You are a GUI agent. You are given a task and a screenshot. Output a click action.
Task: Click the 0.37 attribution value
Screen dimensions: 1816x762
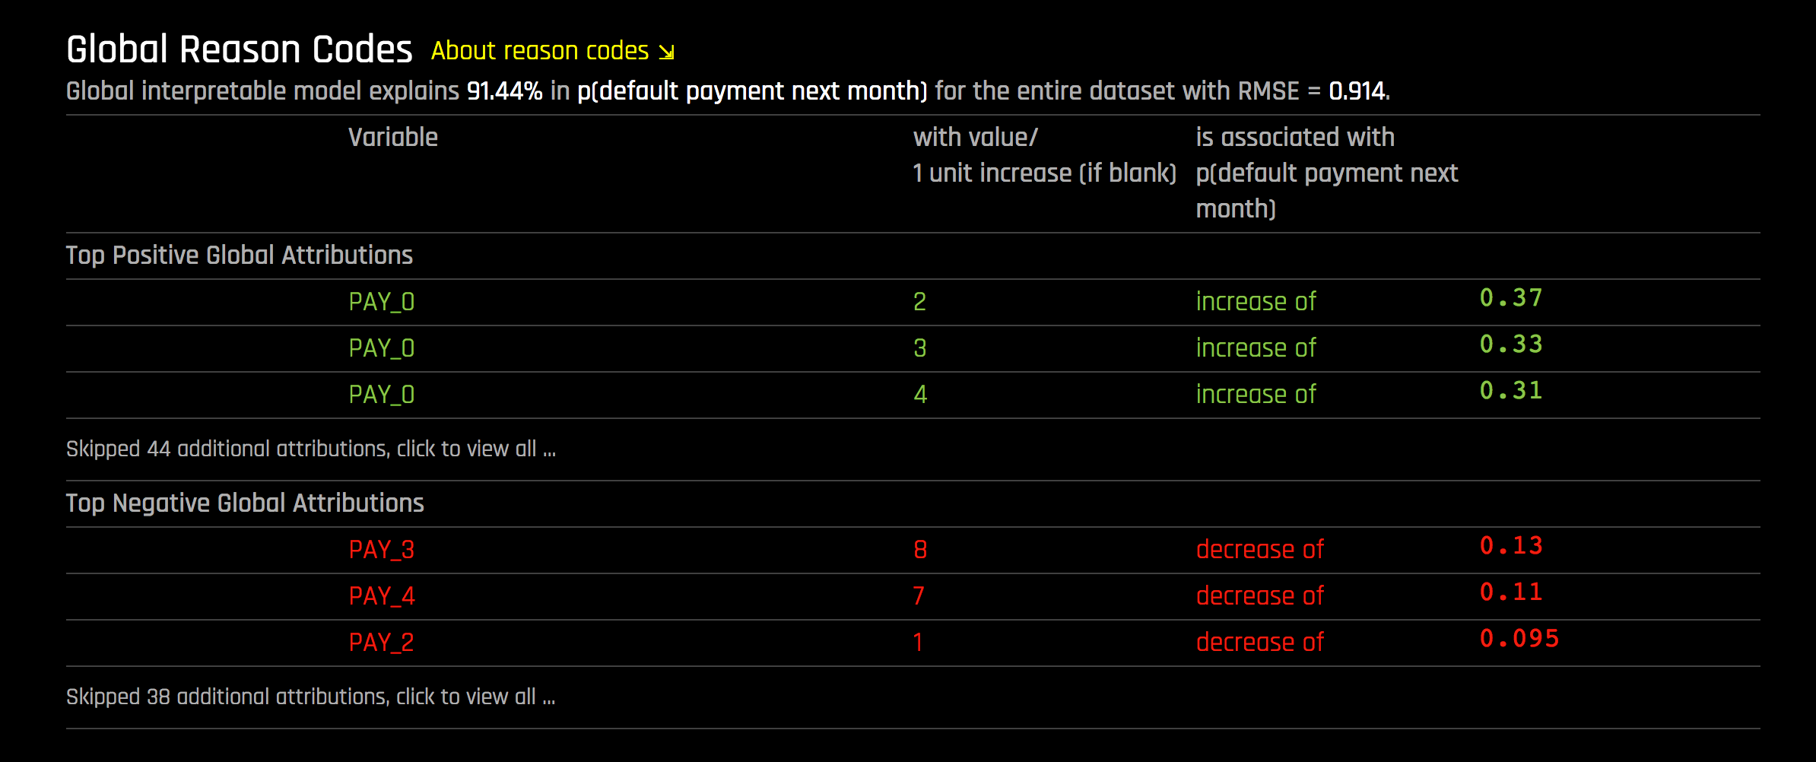[1510, 298]
